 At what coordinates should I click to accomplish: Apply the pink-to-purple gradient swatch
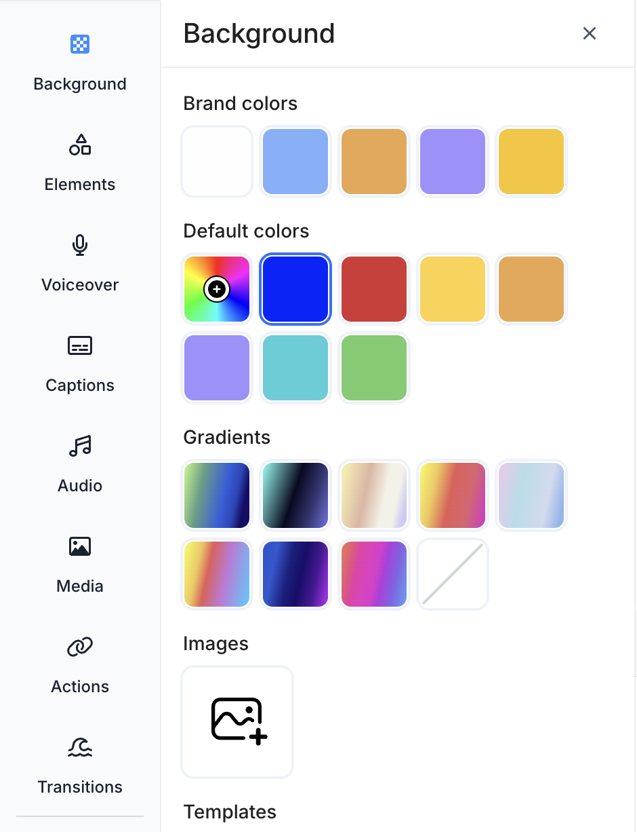pos(374,574)
